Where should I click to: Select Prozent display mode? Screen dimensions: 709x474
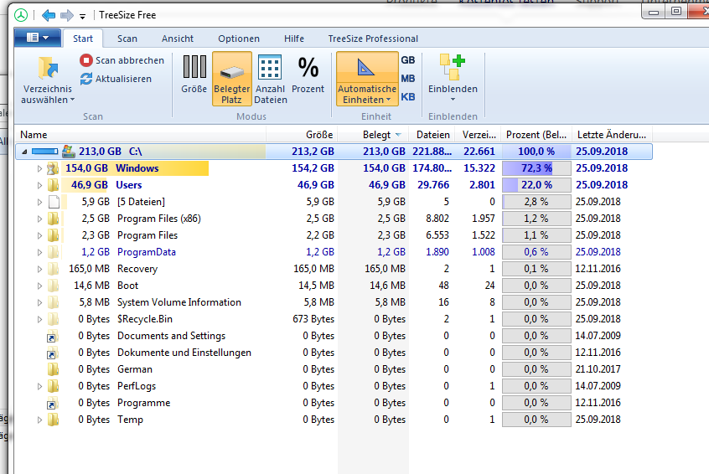[x=308, y=75]
